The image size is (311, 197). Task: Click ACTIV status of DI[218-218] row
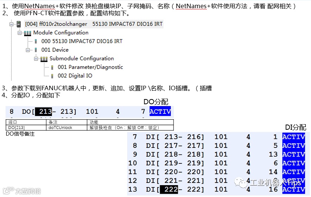(x=294, y=154)
